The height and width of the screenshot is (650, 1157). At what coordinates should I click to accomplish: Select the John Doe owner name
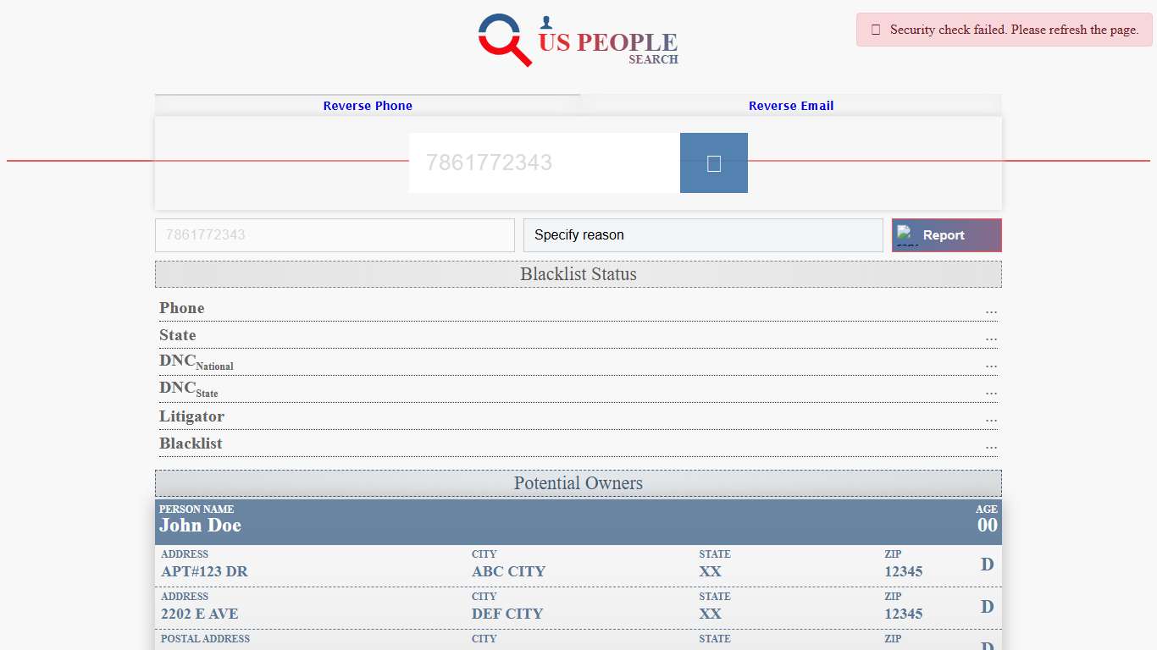pyautogui.click(x=200, y=525)
